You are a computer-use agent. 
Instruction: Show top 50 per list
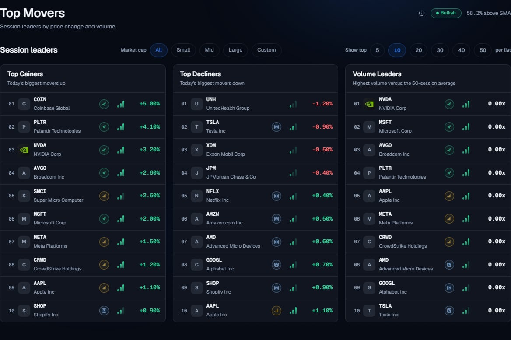coord(483,50)
